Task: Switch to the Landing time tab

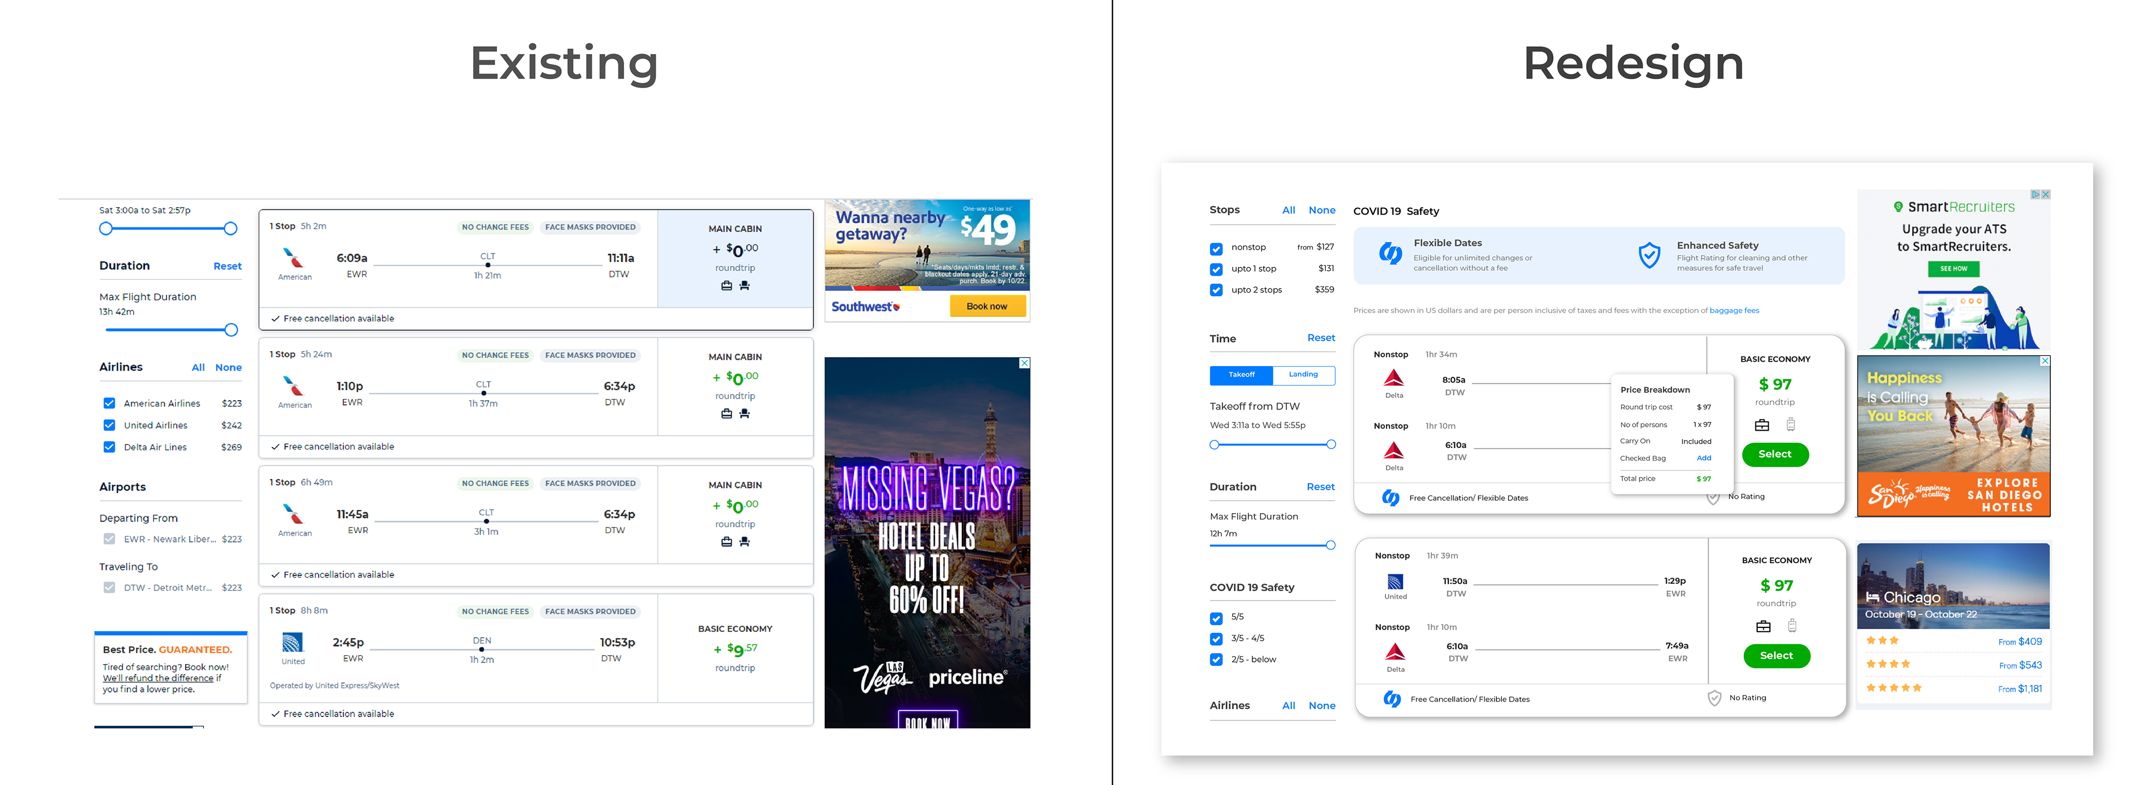Action: pyautogui.click(x=1302, y=374)
